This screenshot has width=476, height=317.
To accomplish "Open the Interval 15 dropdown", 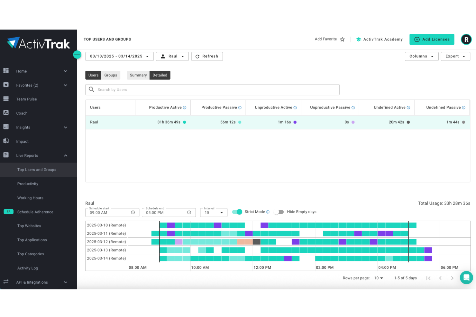I will [x=214, y=213].
